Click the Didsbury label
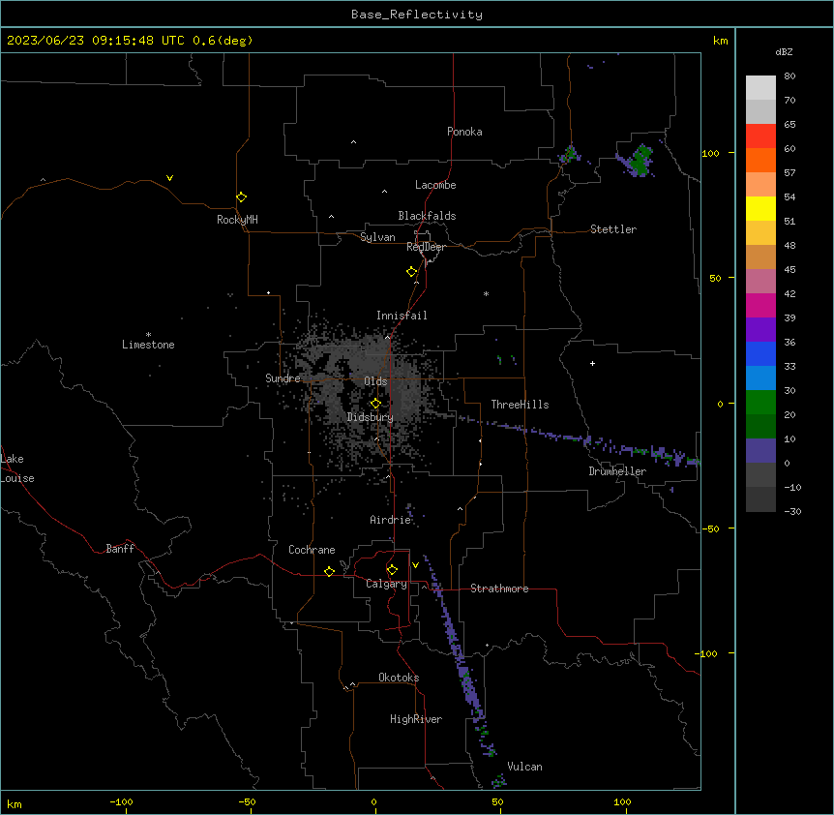The width and height of the screenshot is (834, 815). (371, 417)
